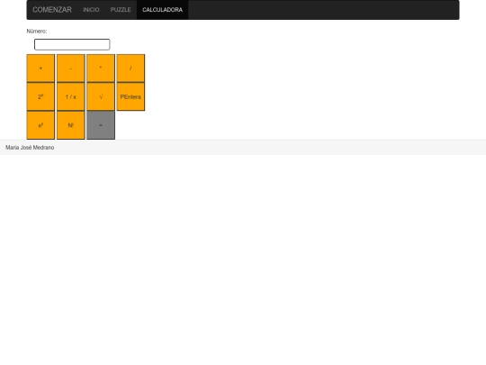This screenshot has width=486, height=365.
Task: Click the N! factorial button
Action: (71, 125)
